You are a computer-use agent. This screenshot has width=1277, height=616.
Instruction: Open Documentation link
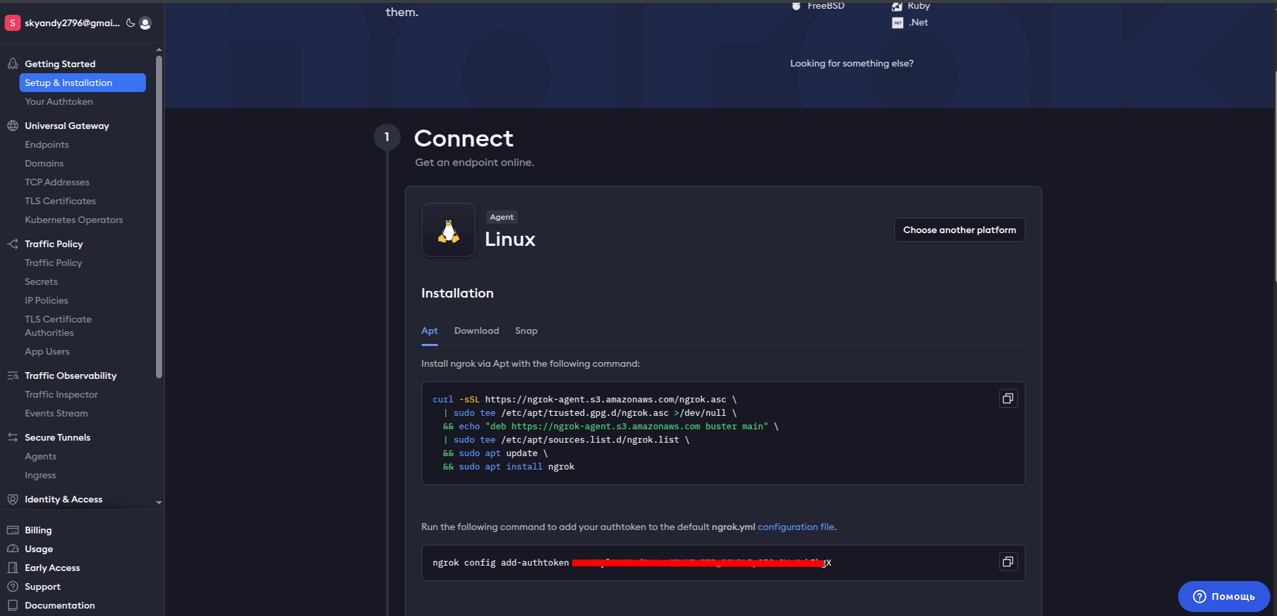point(60,605)
